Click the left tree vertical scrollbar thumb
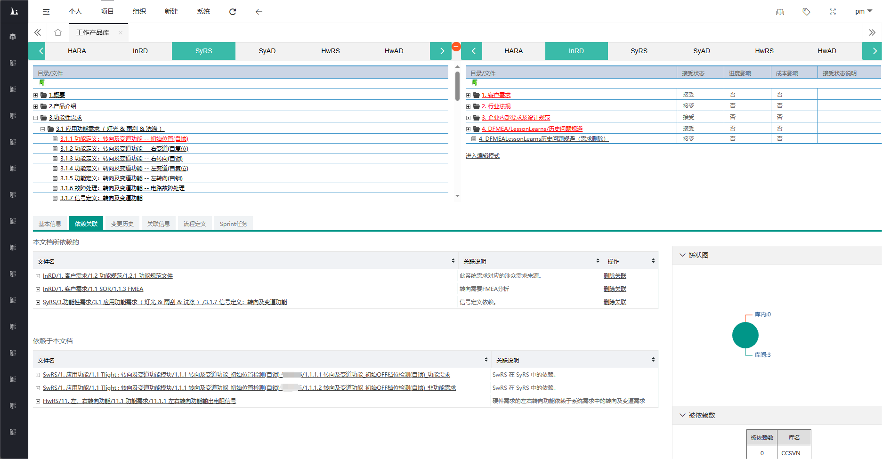Screen dimensions: 882x459 click(x=457, y=86)
